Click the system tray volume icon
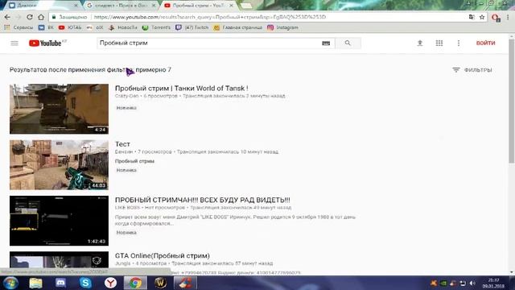 point(472,283)
